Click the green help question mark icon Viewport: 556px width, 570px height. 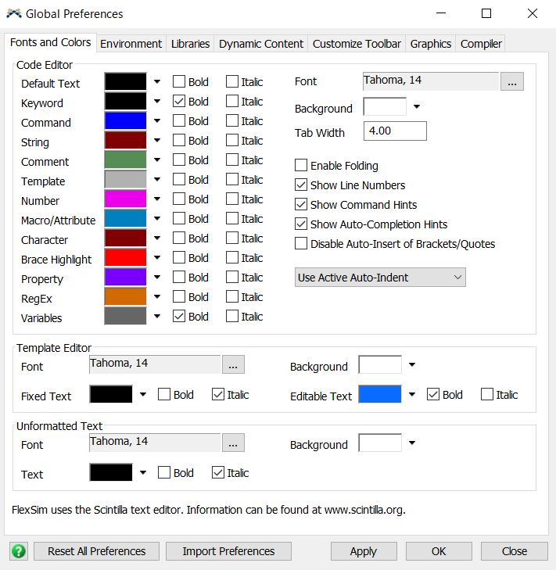coord(18,551)
